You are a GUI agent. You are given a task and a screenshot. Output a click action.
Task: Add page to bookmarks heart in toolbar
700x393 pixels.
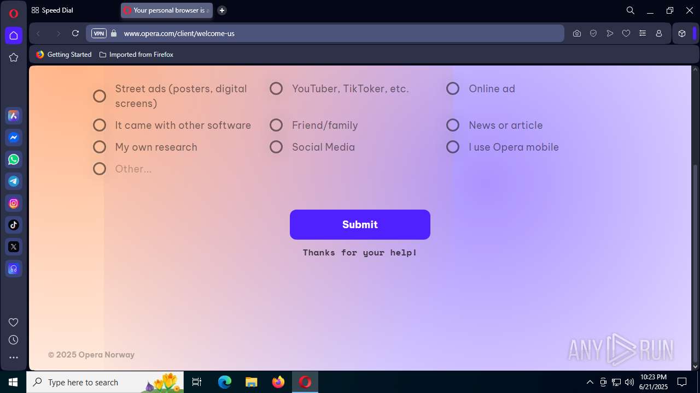[x=626, y=33]
